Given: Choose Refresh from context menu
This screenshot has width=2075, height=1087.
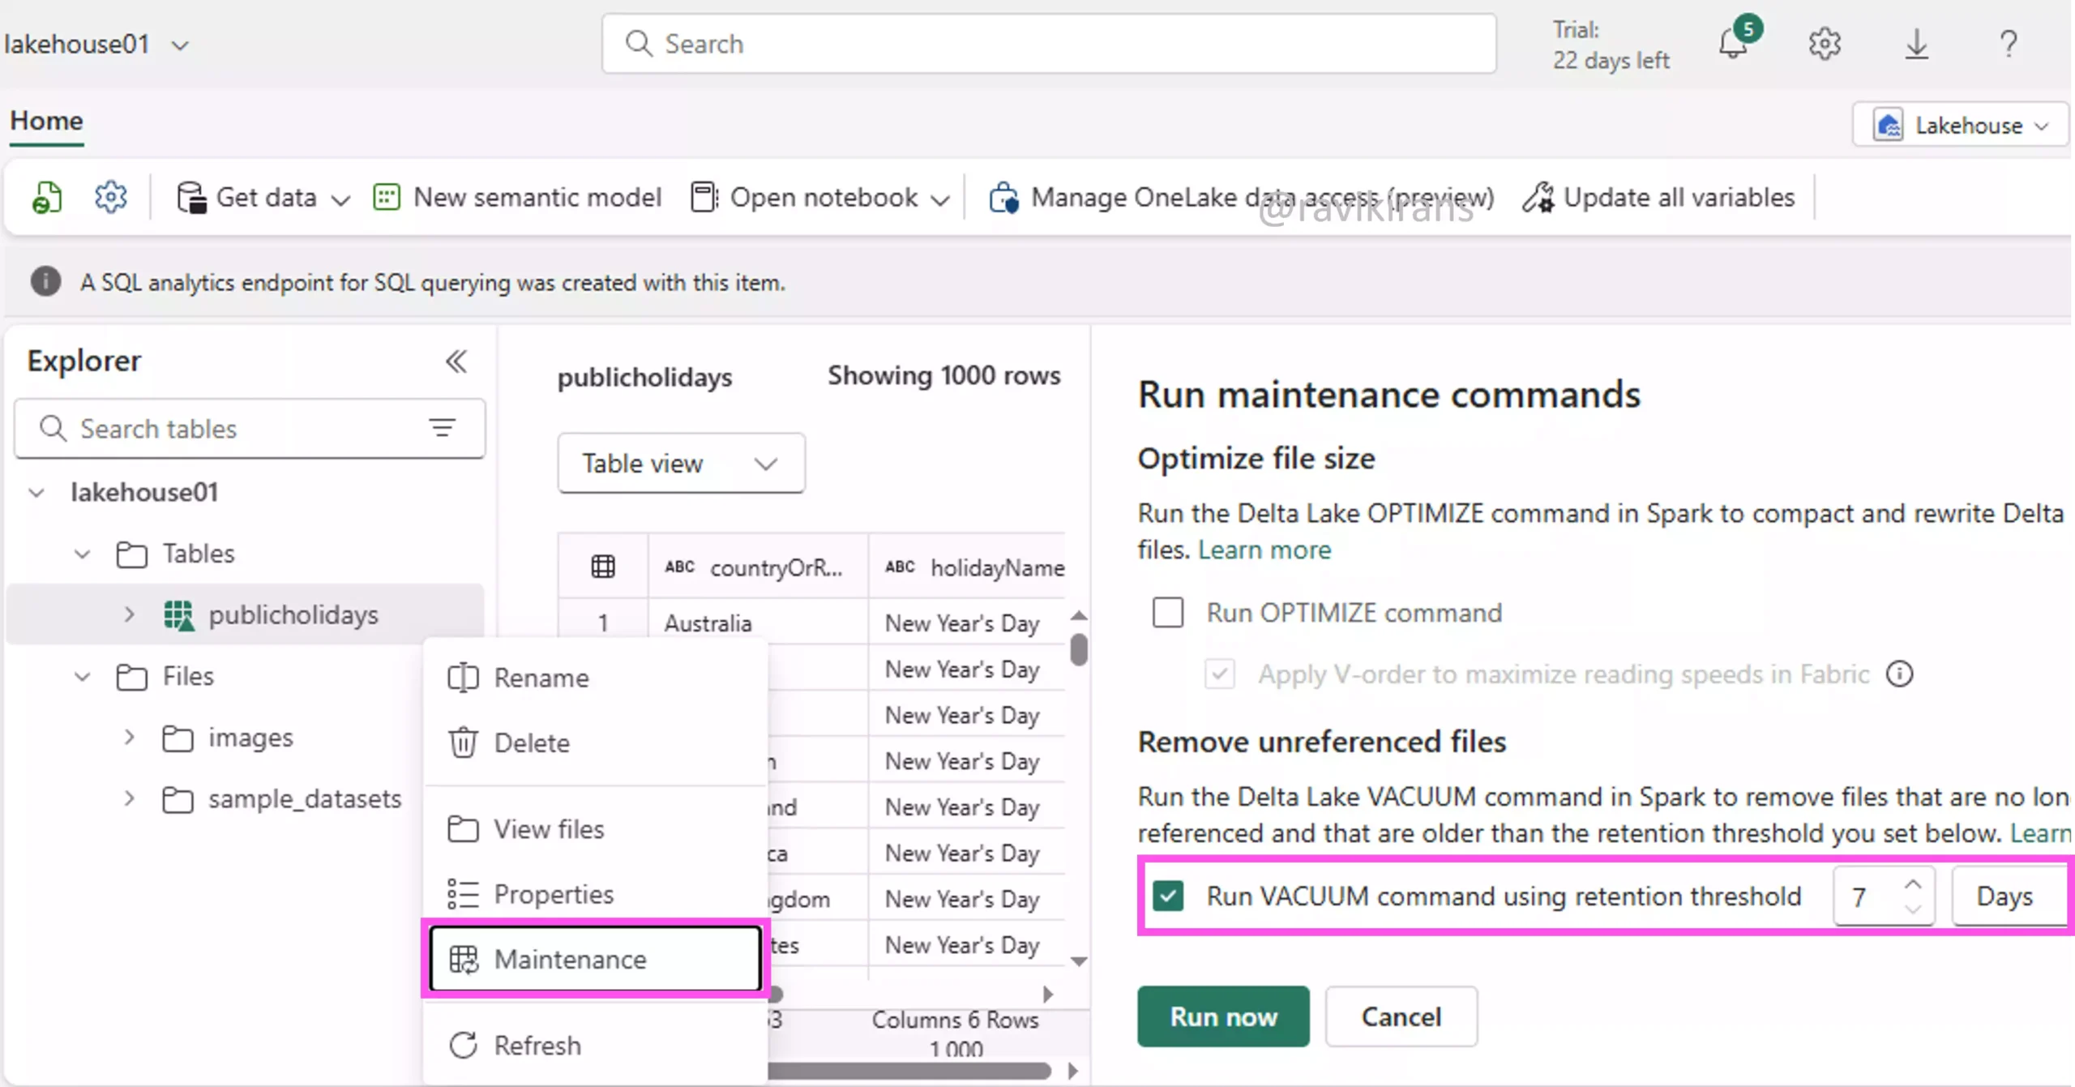Looking at the screenshot, I should click(x=595, y=1046).
